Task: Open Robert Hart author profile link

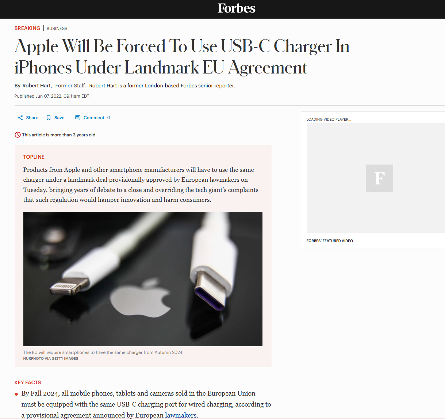Action: click(x=37, y=86)
